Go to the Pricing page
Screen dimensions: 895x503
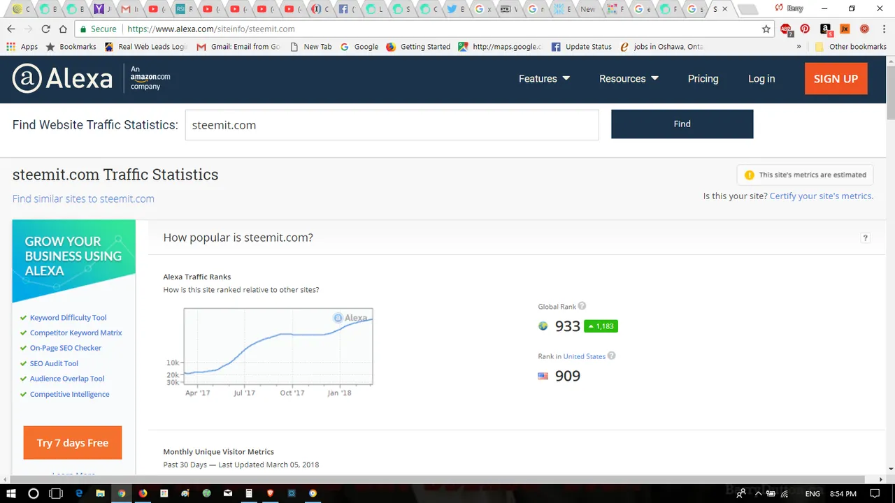pyautogui.click(x=703, y=79)
